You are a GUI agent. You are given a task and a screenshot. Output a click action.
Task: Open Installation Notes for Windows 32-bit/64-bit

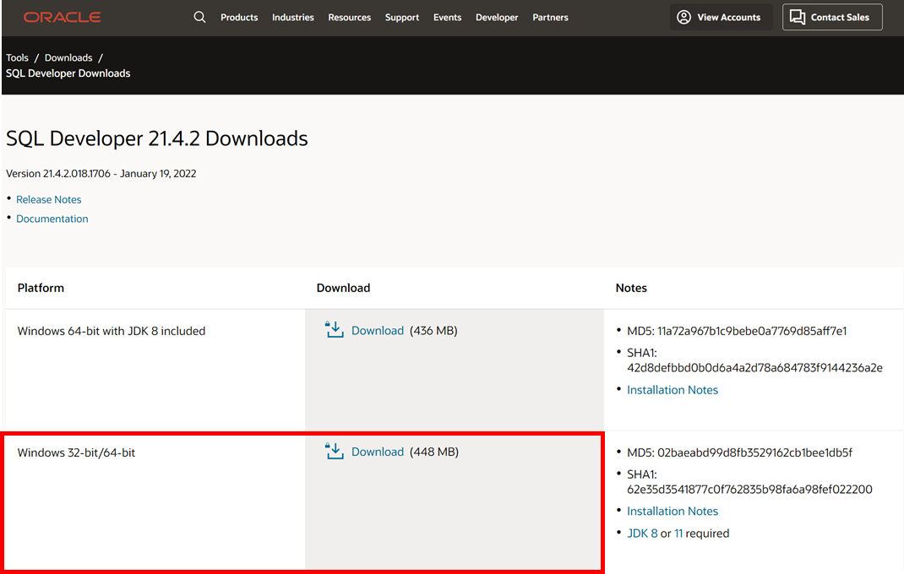click(x=673, y=512)
